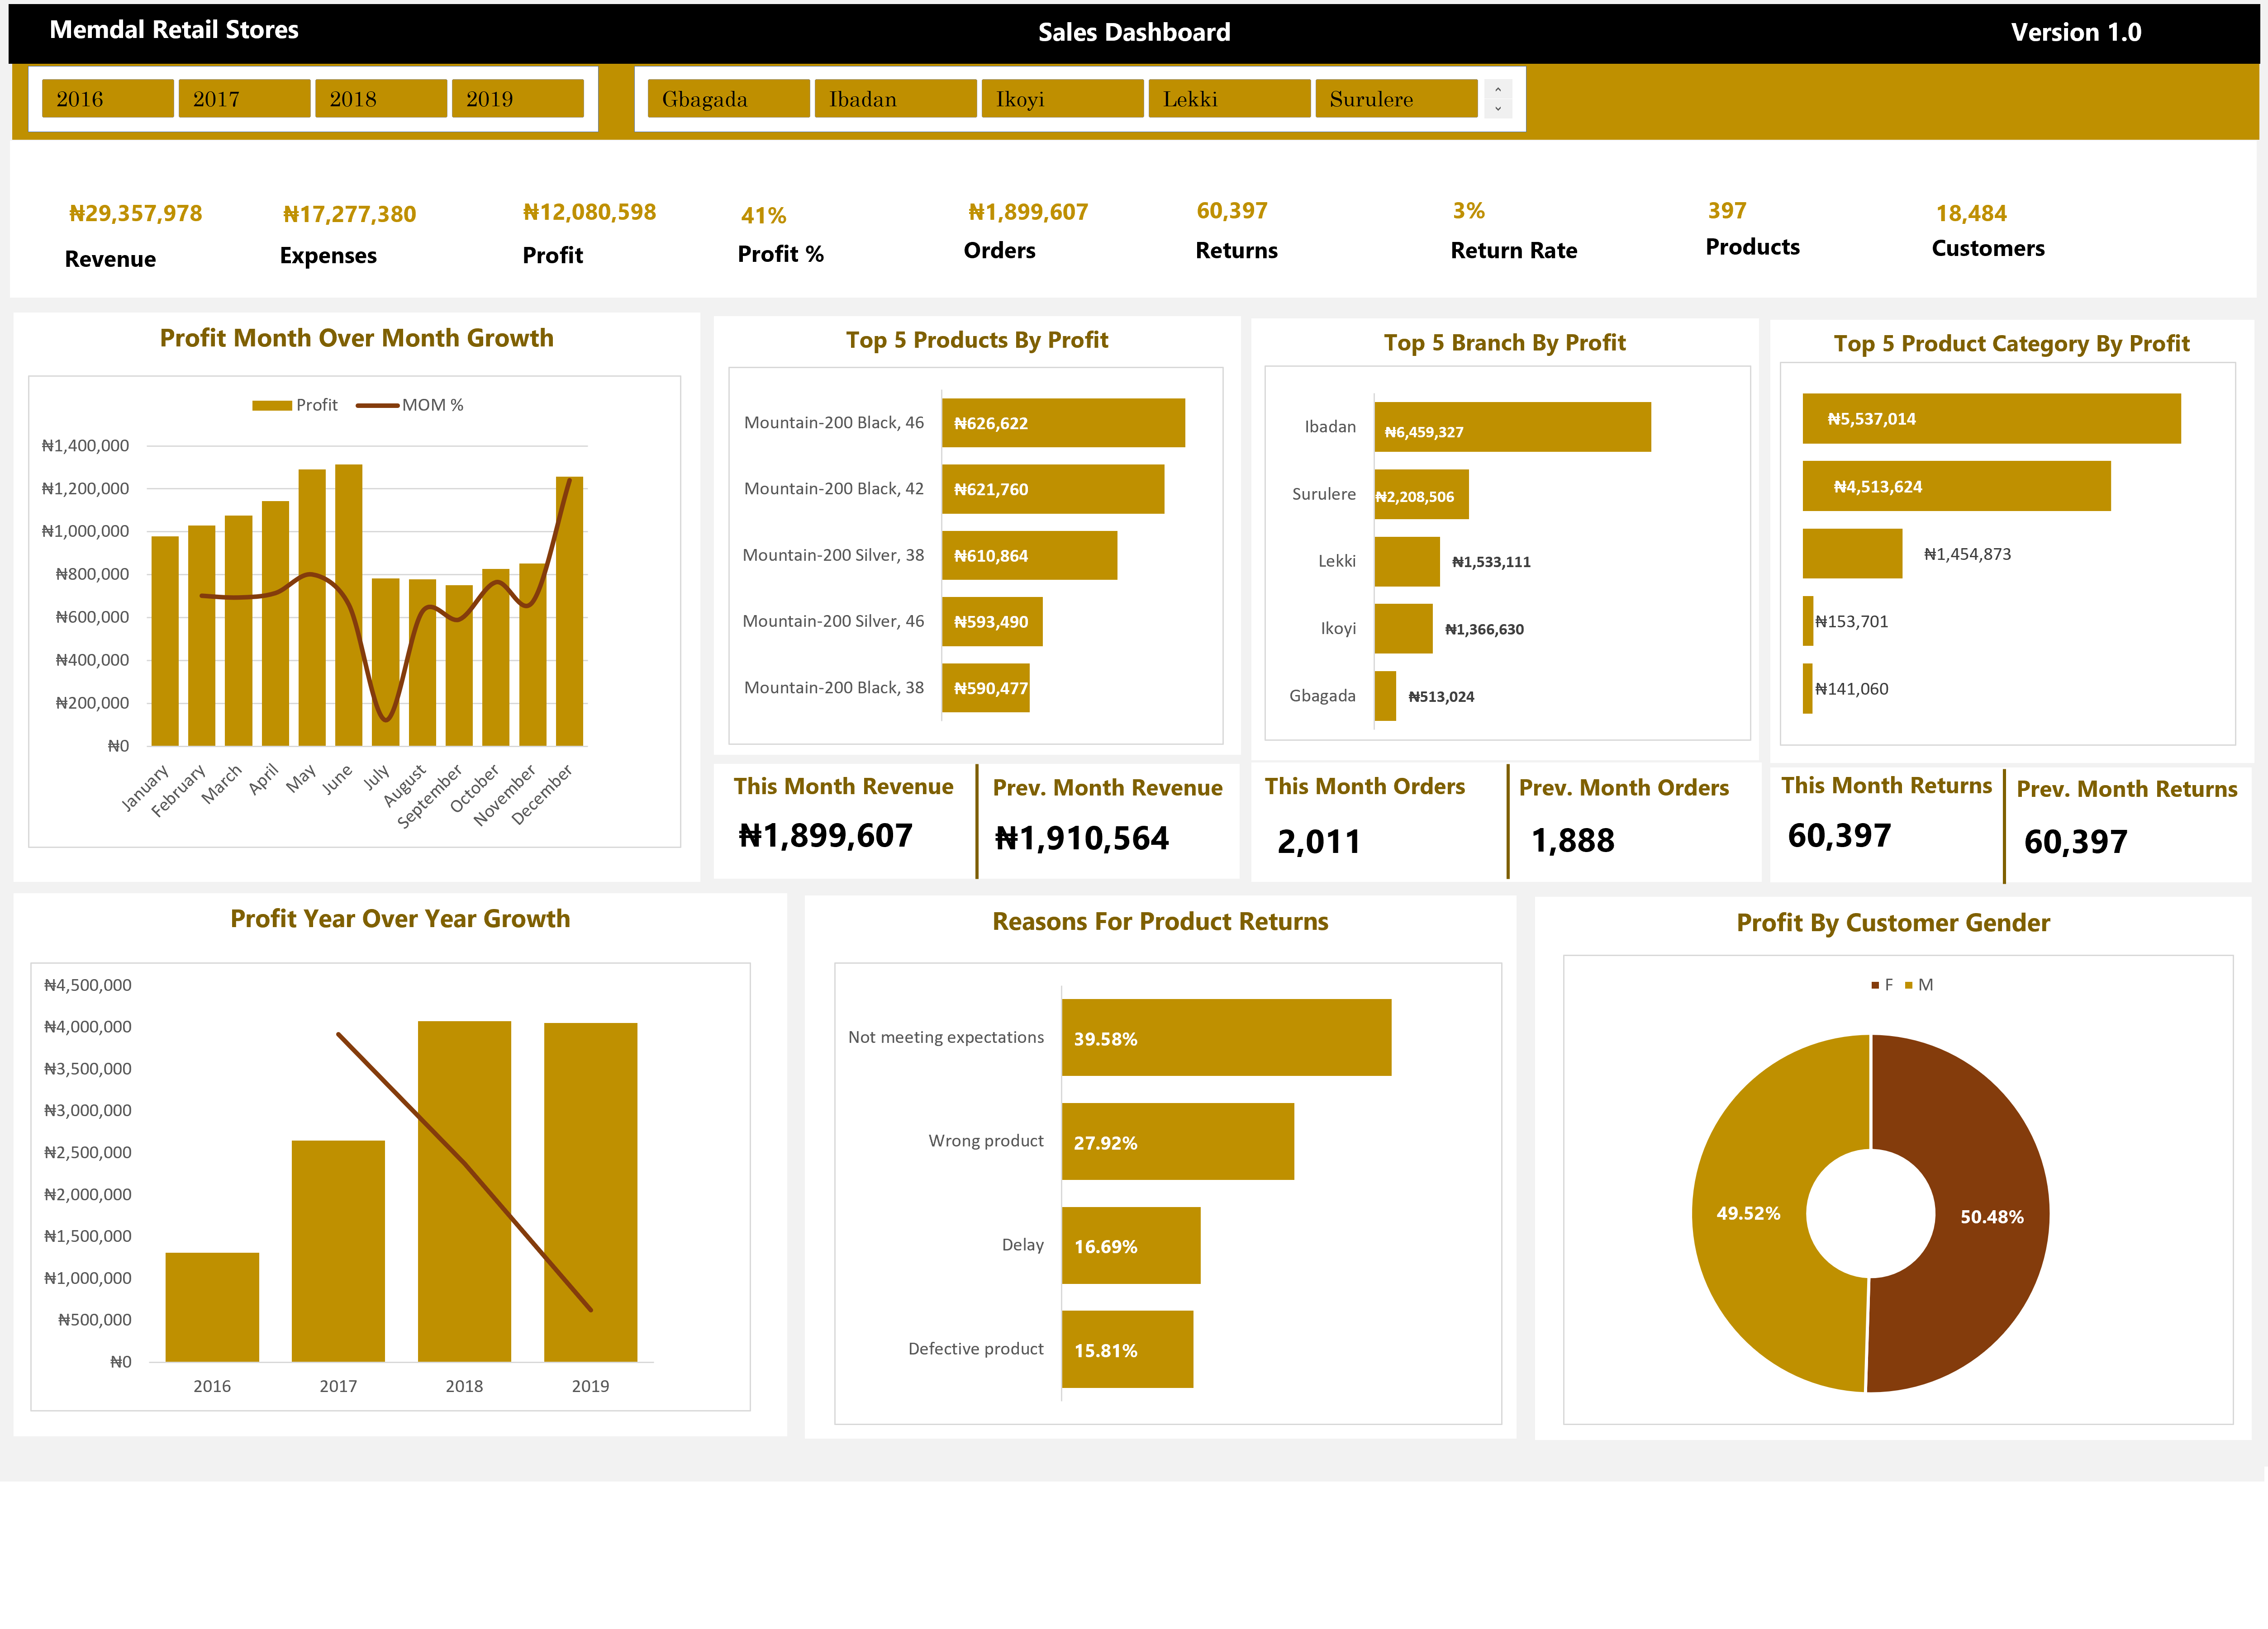Select the Lekki value ₦1,533,111
The height and width of the screenshot is (1629, 2268).
pyautogui.click(x=1491, y=563)
